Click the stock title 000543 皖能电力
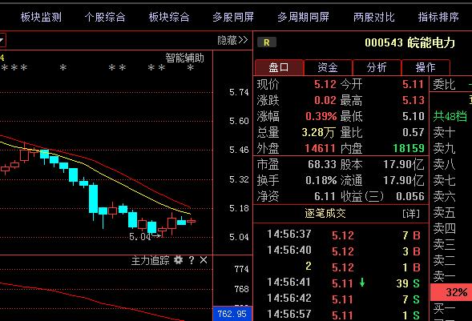472x321 pixels. click(x=409, y=42)
